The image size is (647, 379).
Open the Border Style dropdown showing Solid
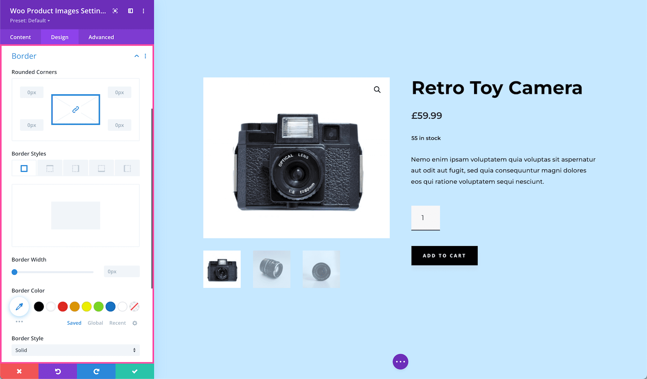pos(75,350)
